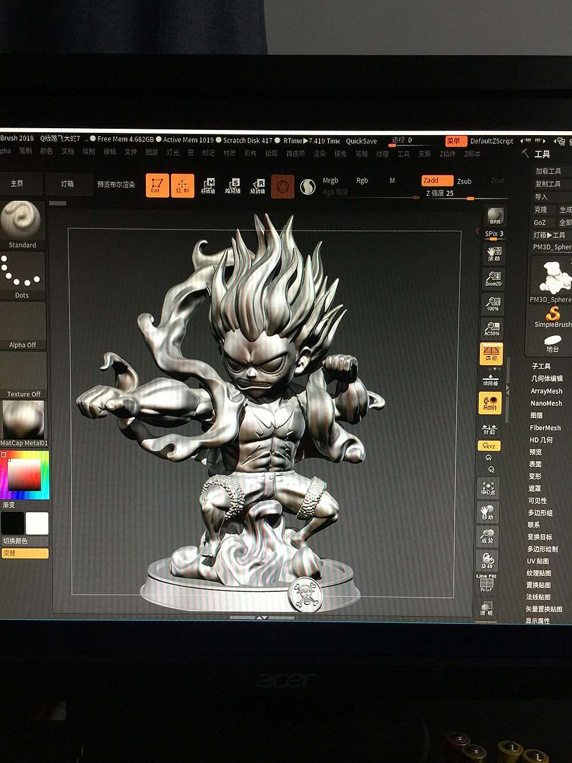
Task: Enable Zsub sculpt mode
Action: click(464, 181)
